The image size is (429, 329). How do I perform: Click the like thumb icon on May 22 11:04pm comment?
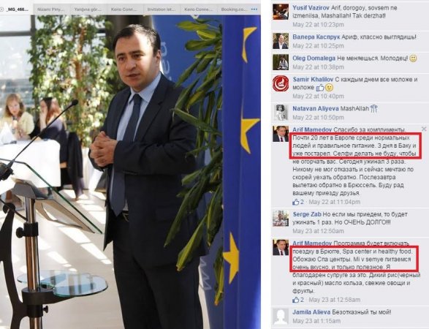pos(295,202)
